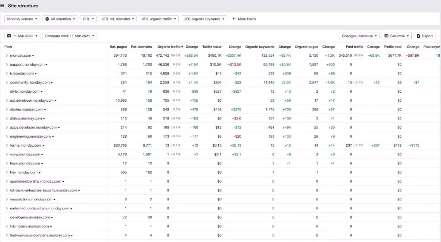Click the Site structure page title
441x242 pixels.
[x=23, y=6]
